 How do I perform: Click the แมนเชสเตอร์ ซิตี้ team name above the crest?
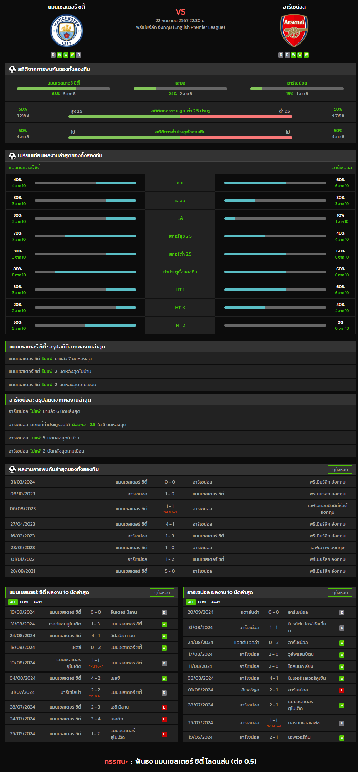(67, 7)
